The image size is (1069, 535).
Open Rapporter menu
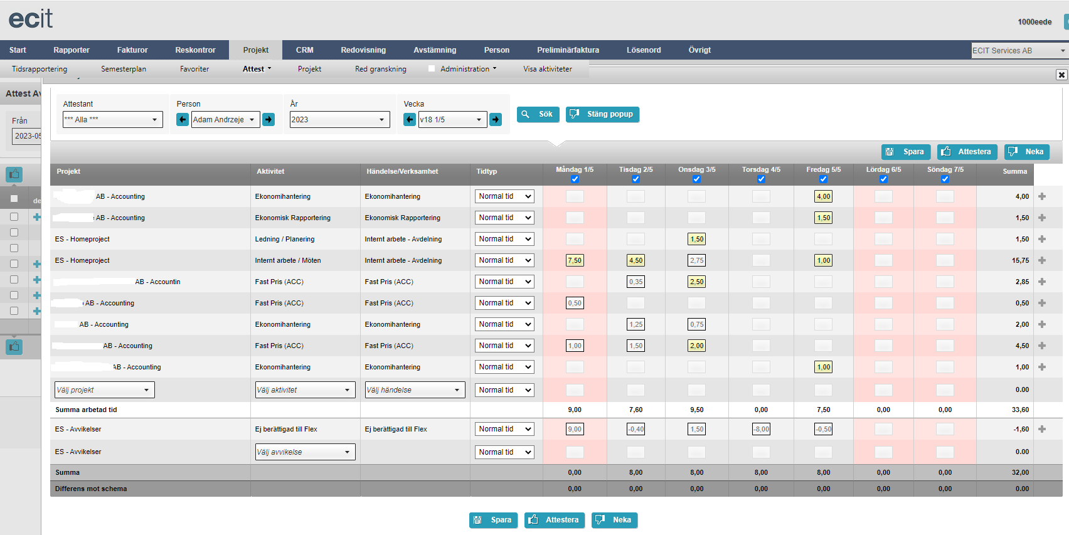[x=72, y=50]
